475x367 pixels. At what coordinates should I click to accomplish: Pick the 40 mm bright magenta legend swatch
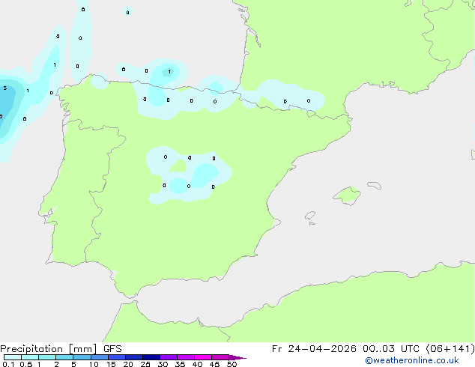coord(203,357)
